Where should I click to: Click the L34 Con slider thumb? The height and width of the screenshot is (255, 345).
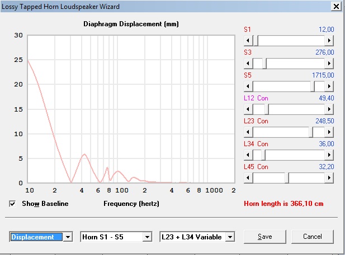pyautogui.click(x=263, y=155)
